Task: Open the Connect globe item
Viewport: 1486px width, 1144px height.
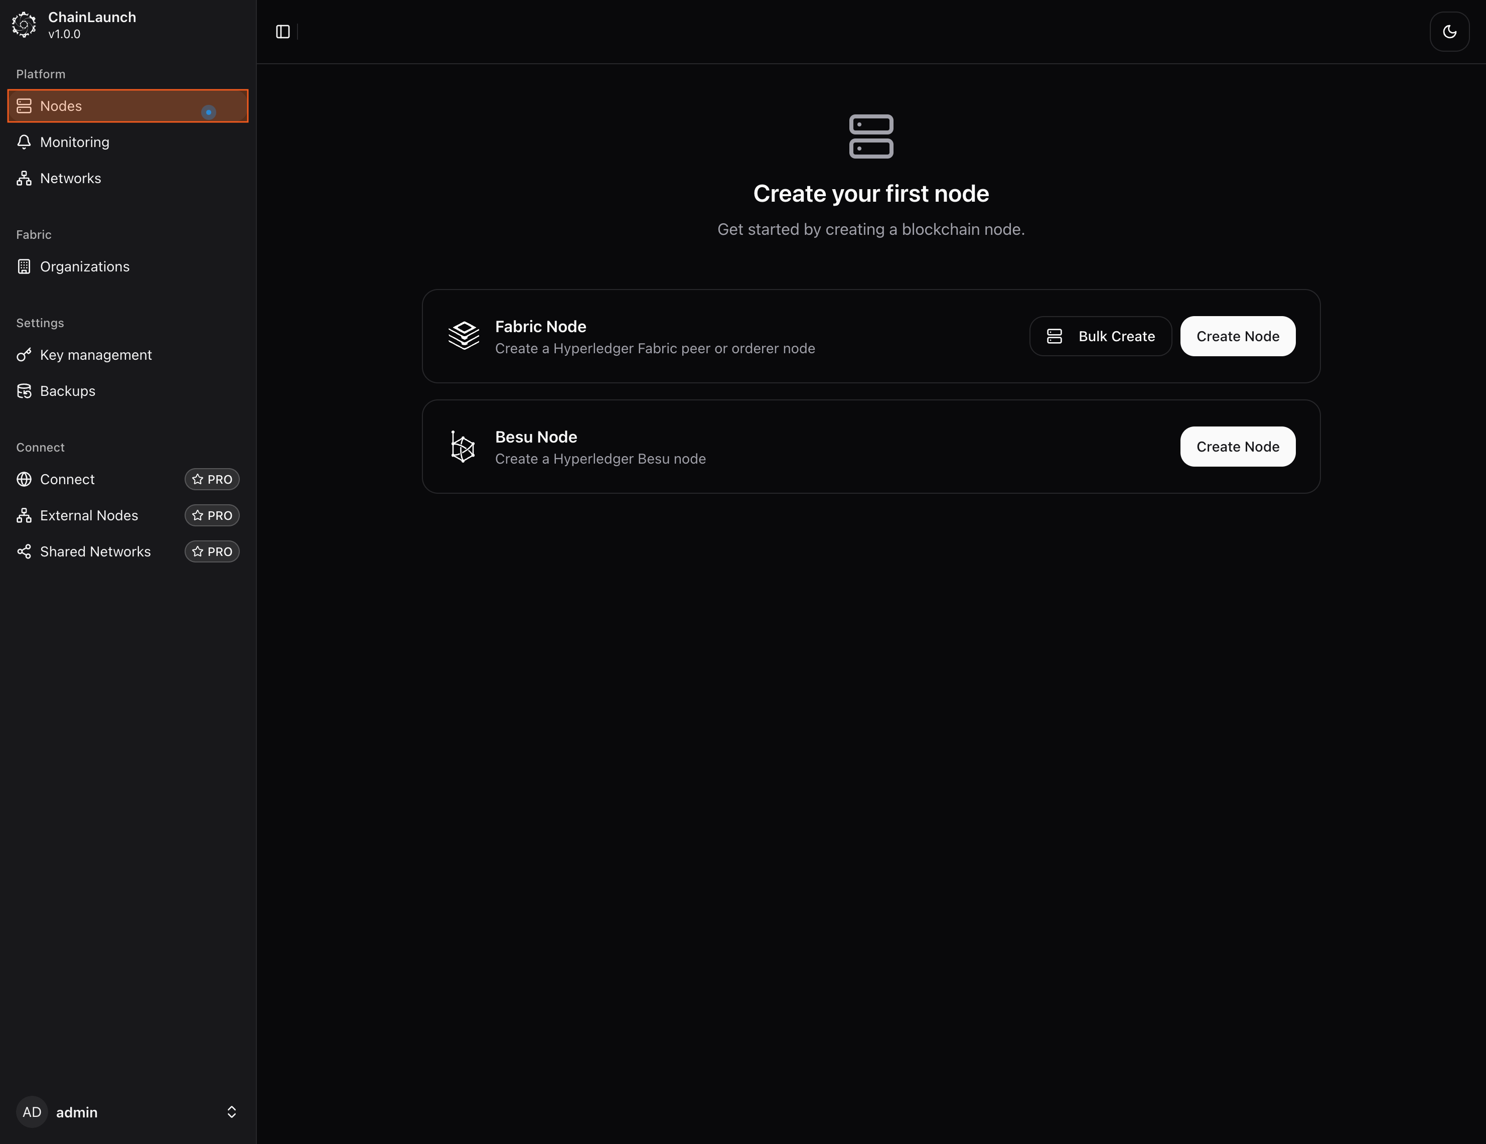Action: (x=24, y=480)
